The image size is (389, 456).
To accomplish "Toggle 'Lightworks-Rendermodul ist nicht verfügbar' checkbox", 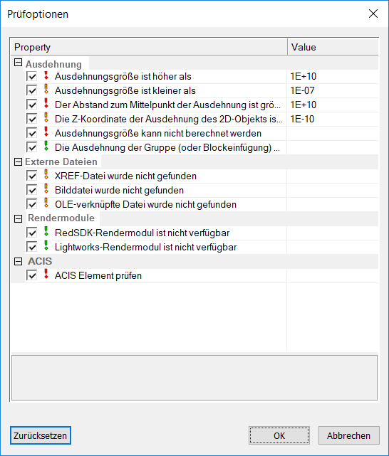I will click(32, 248).
